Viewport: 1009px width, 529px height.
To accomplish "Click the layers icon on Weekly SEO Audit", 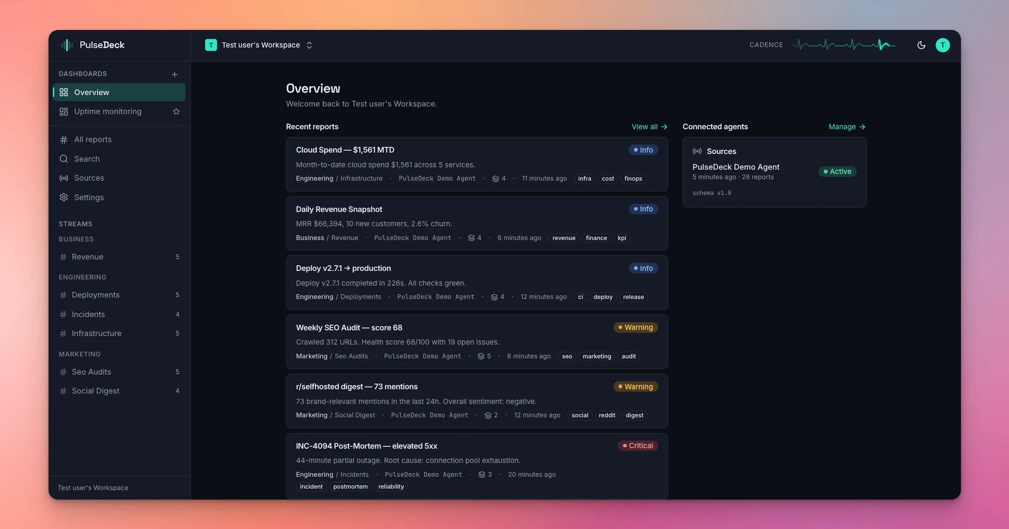I will (x=481, y=356).
